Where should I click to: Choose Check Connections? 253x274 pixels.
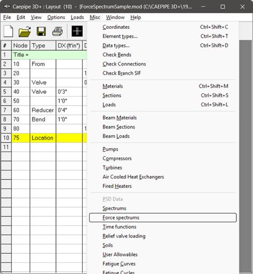point(163,64)
